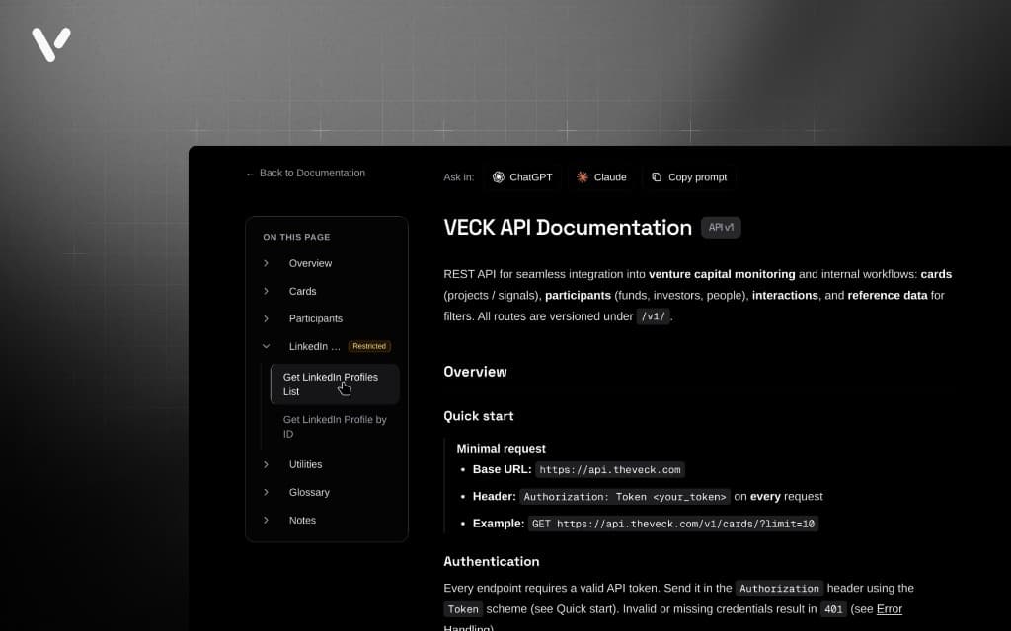Click the ON THIS PAGE heading
This screenshot has height=631, width=1011.
pyautogui.click(x=296, y=237)
